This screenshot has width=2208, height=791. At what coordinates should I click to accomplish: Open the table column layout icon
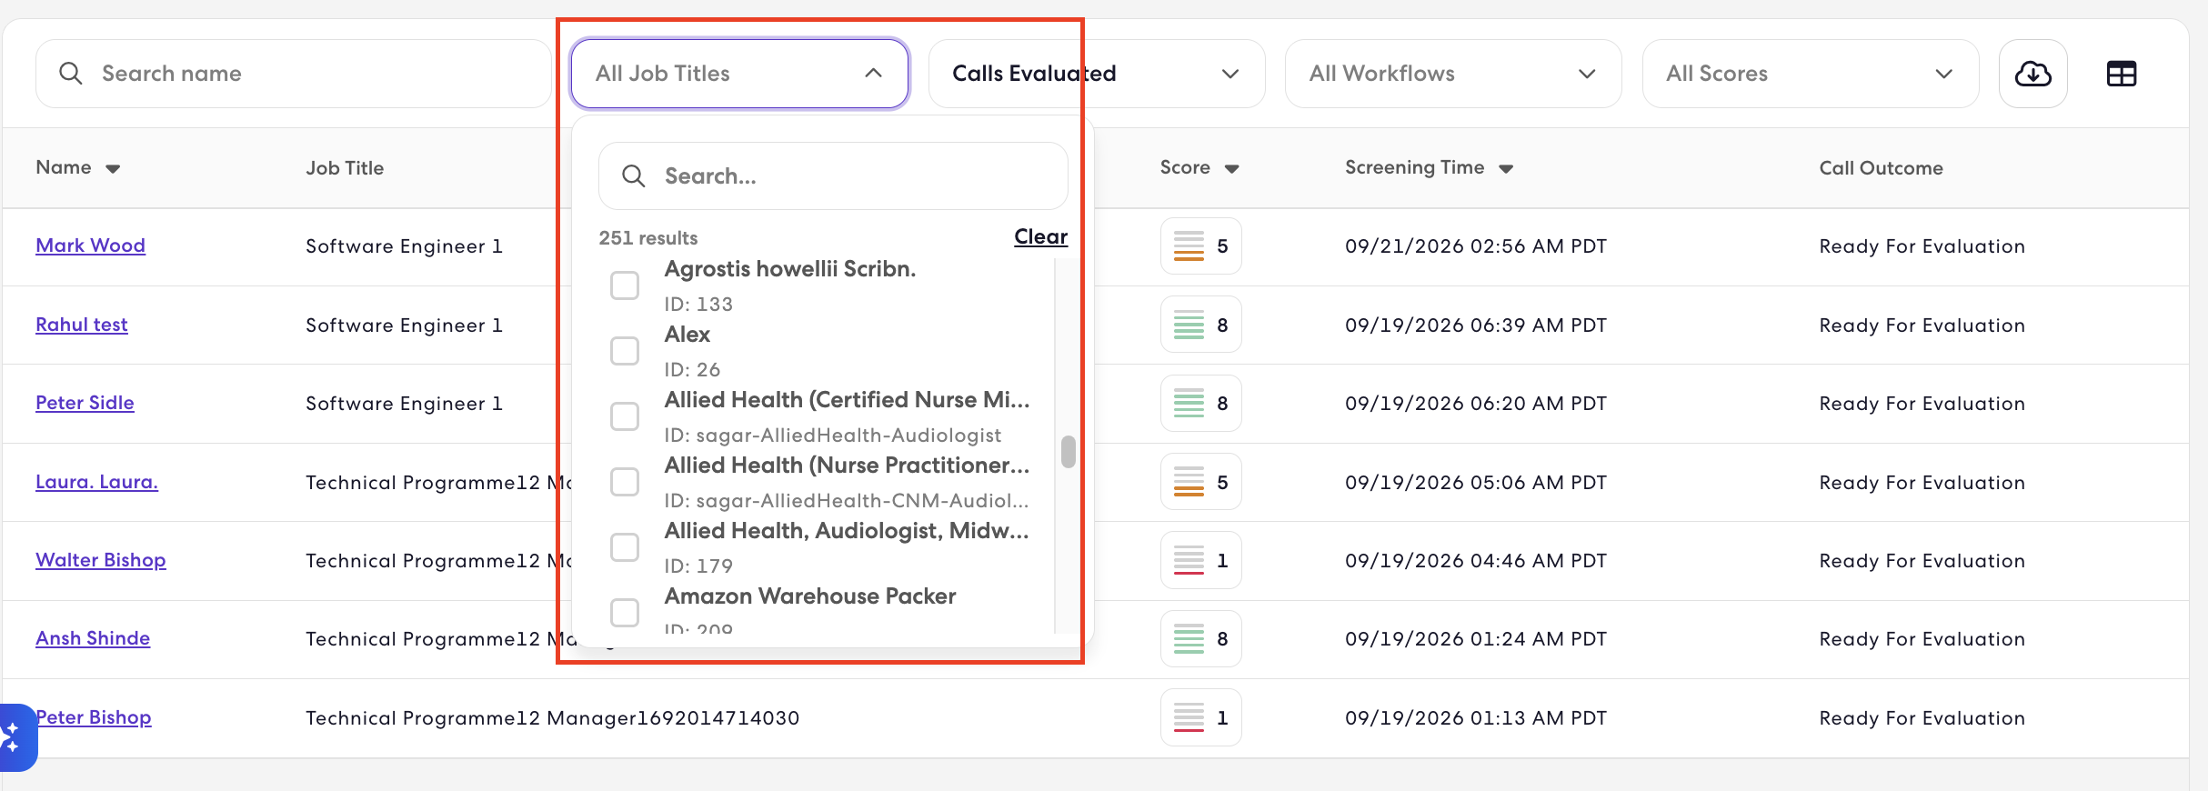2122,74
